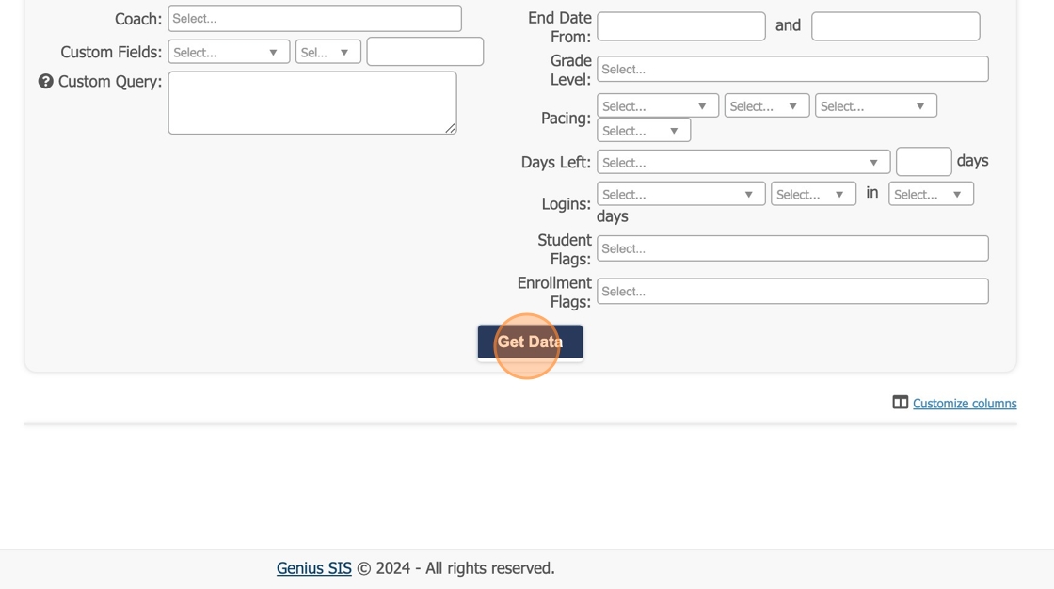Viewport: 1054px width, 589px height.
Task: Expand the second Custom Fields dropdown
Action: click(x=327, y=53)
